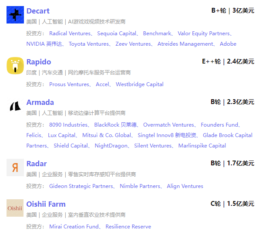262x238 pixels.
Task: Open investor Gideon Strategic Partners
Action: tap(81, 186)
